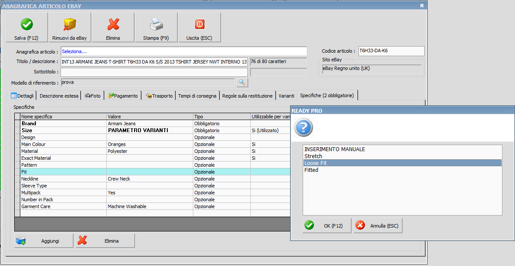Viewport: 515px width, 266px height.
Task: Click the Titolo / descrizione input field
Action: pyautogui.click(x=154, y=62)
